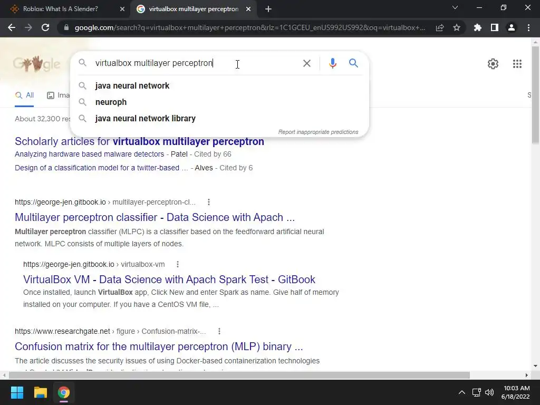Screen dimensions: 540x405
Task: Click Report inappropriate predictions
Action: point(318,132)
